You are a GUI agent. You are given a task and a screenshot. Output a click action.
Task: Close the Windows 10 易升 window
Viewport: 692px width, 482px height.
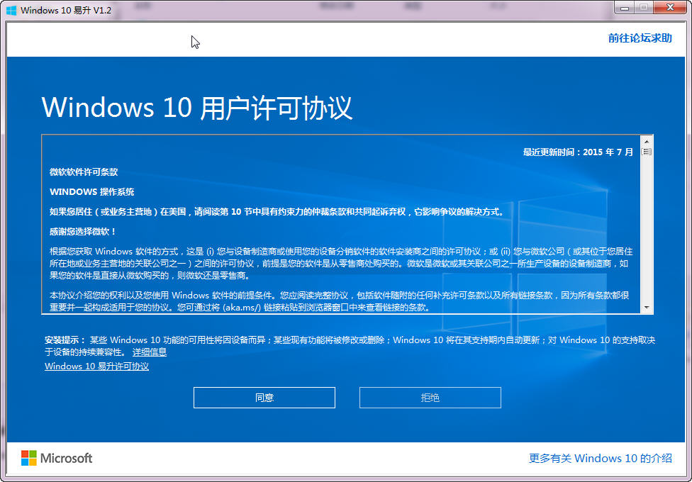(x=671, y=8)
